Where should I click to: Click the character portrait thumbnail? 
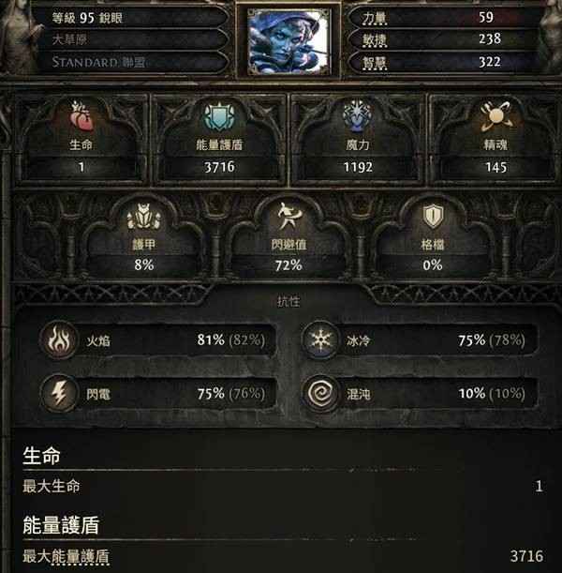pyautogui.click(x=288, y=41)
